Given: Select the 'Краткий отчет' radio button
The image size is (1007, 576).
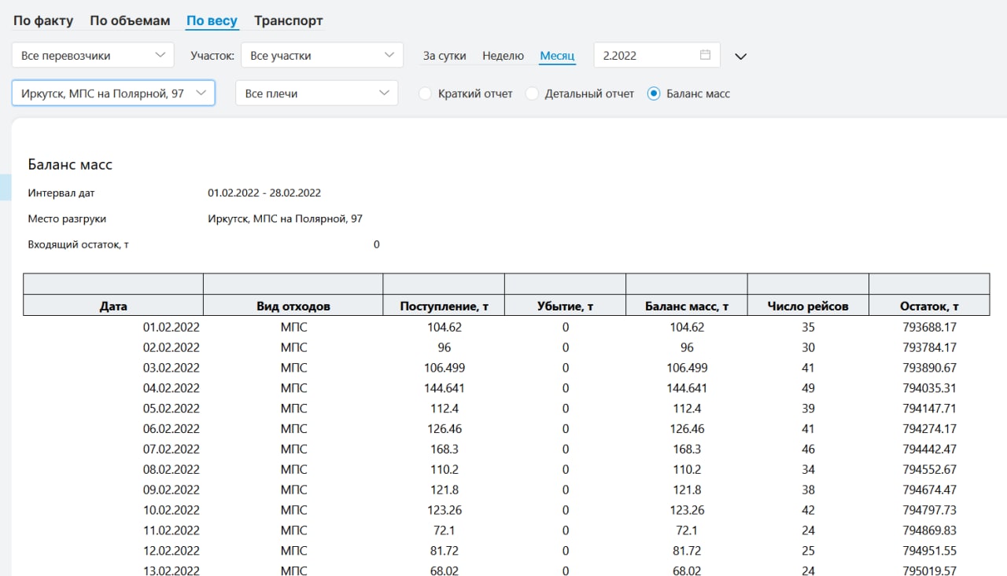Looking at the screenshot, I should (426, 94).
